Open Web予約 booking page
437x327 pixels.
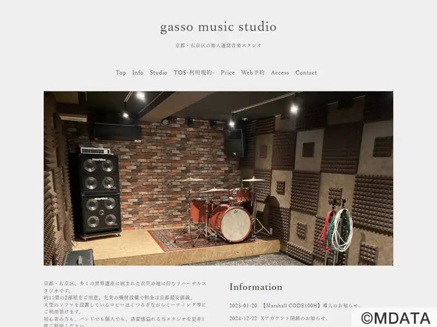click(253, 73)
